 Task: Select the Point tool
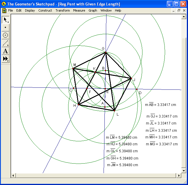(x=6, y=28)
